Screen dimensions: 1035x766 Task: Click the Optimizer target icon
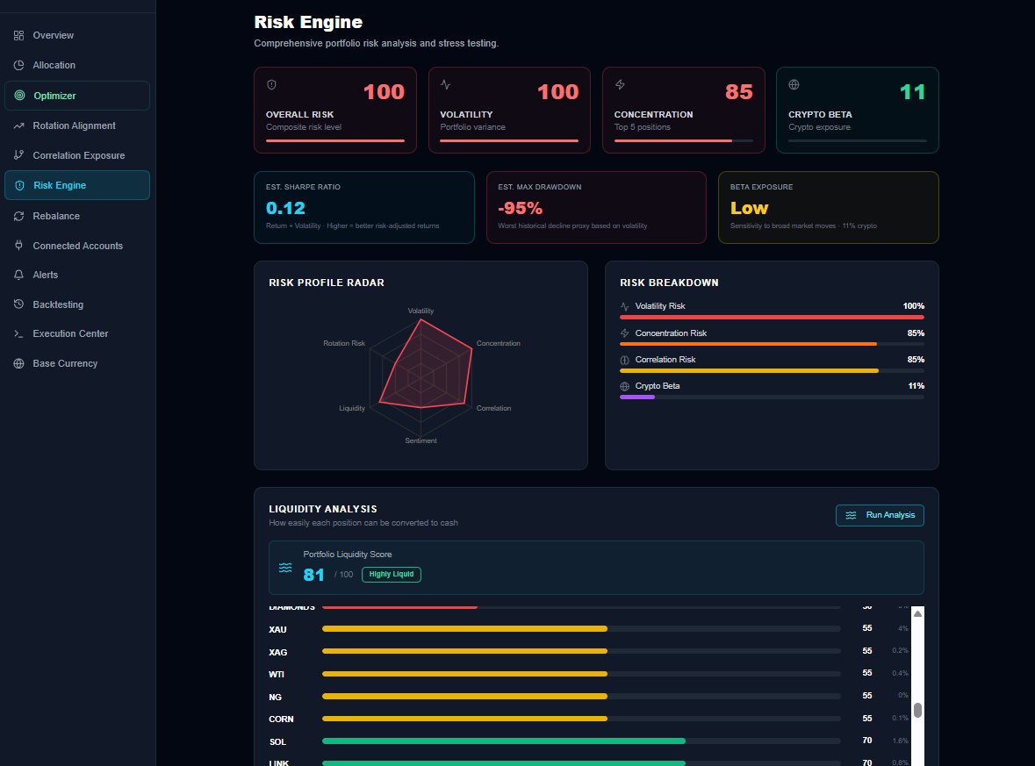click(20, 96)
